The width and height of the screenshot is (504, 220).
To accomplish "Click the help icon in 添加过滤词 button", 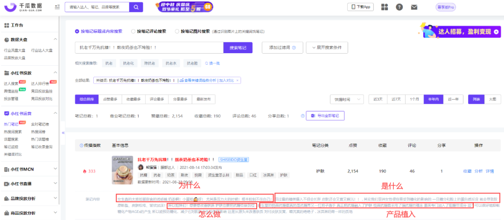I will (294, 48).
